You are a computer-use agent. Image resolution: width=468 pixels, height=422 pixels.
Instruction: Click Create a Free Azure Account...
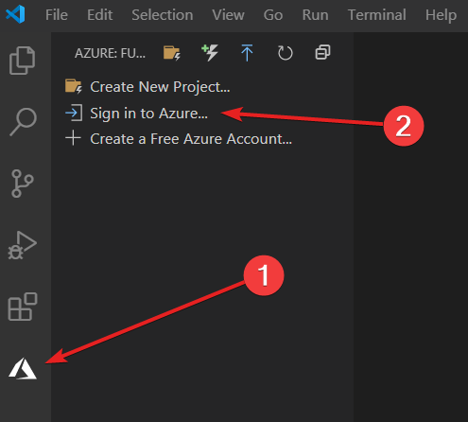(x=179, y=139)
